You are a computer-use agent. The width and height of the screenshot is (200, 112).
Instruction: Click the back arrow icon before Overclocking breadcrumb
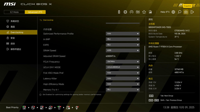click(x=41, y=20)
